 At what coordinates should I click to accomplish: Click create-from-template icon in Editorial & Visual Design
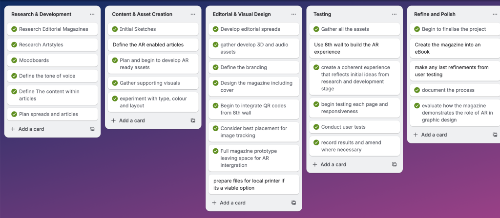pos(293,203)
